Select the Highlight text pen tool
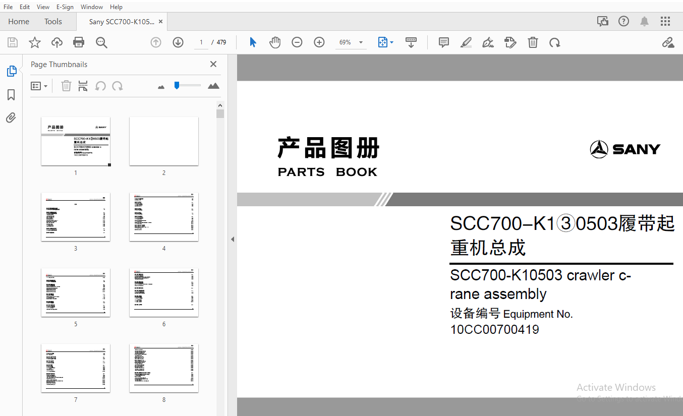The image size is (683, 416). (466, 42)
